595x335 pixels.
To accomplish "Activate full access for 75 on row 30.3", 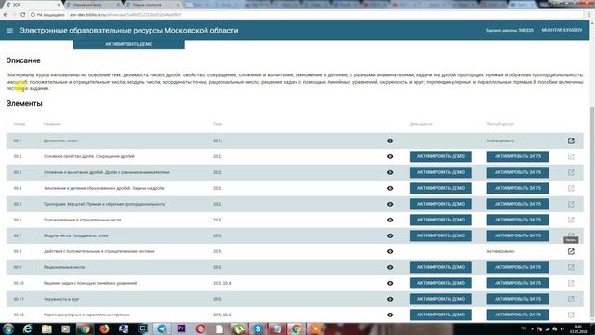I will coord(518,172).
